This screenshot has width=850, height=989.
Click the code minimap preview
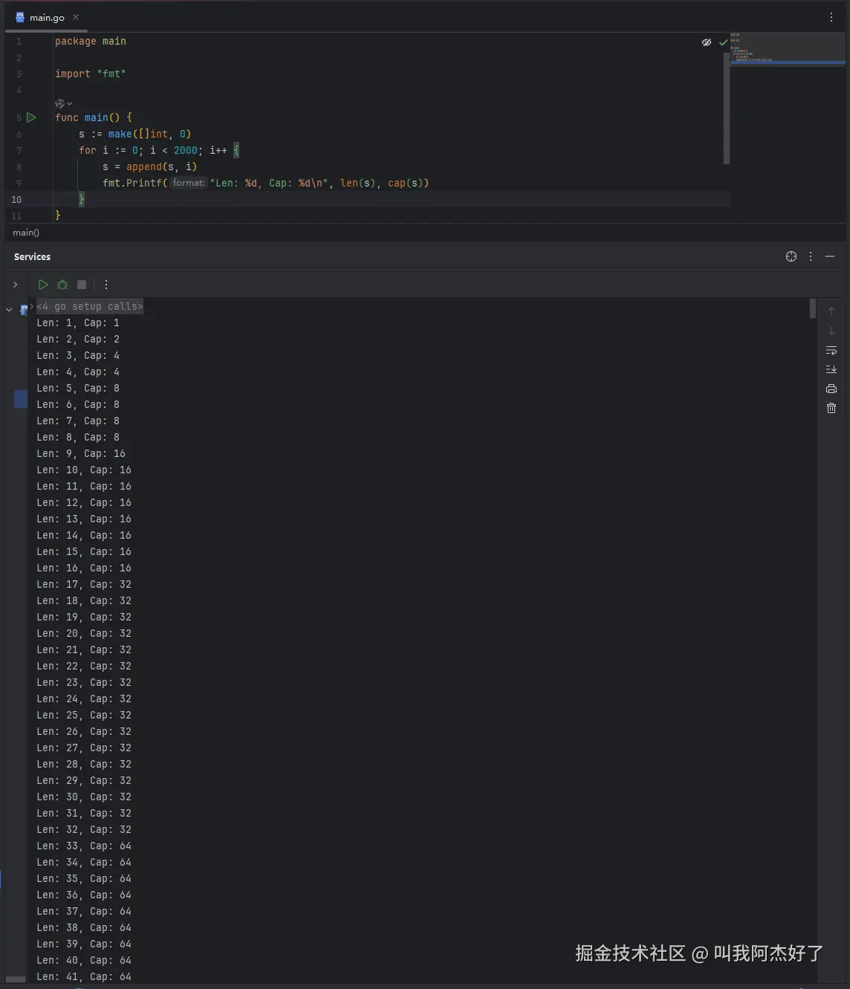pyautogui.click(x=788, y=51)
